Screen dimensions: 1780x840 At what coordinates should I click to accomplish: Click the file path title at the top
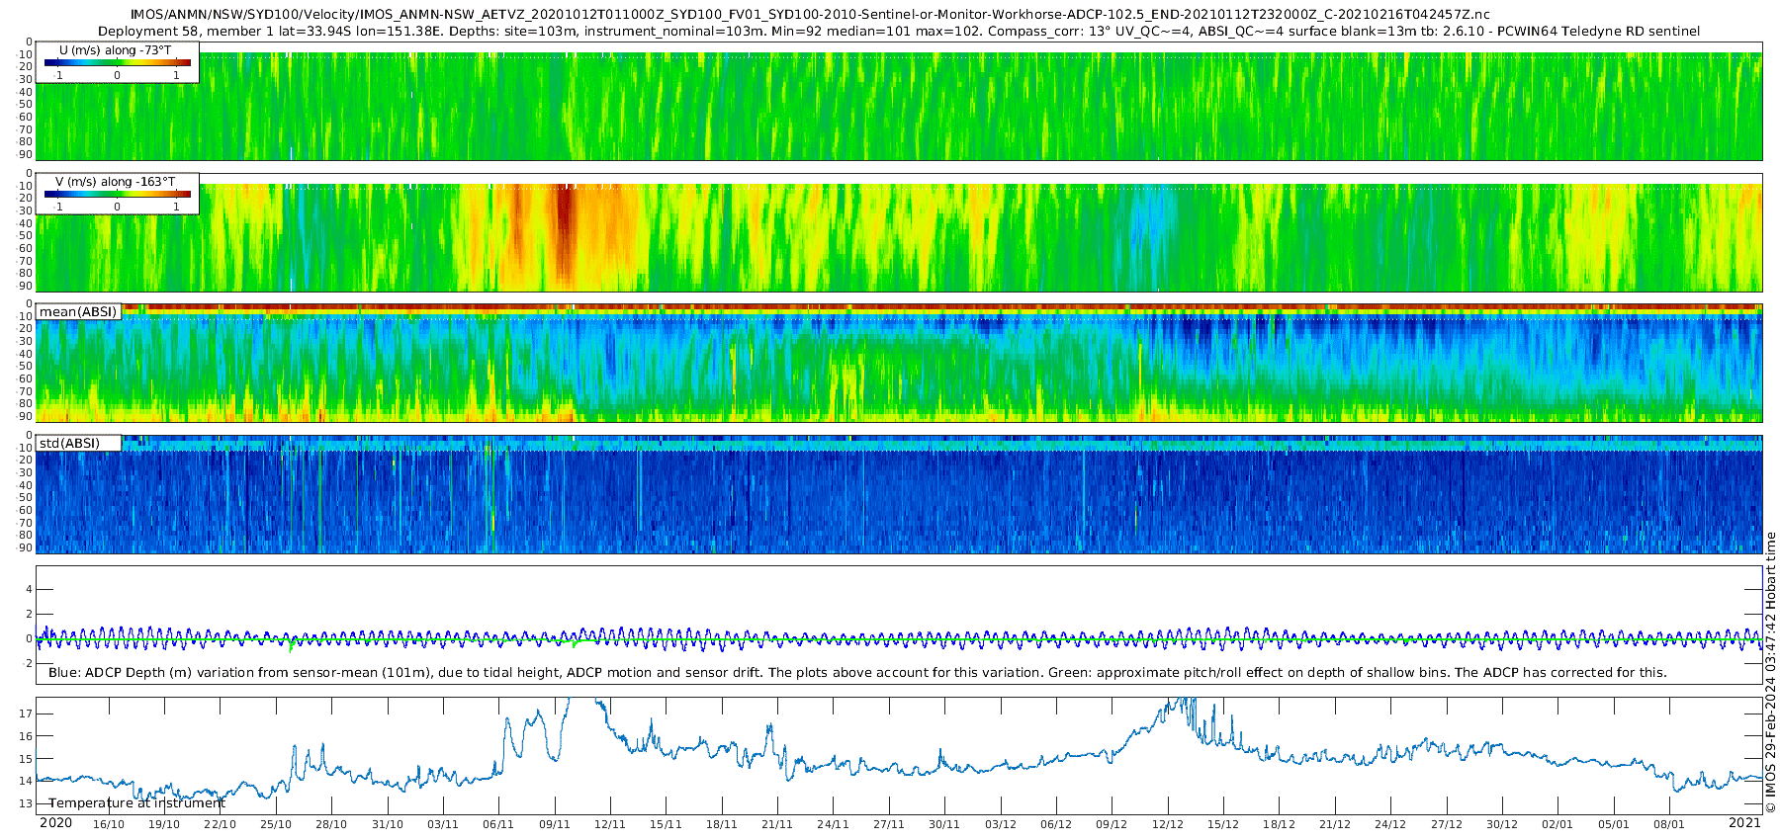(x=810, y=15)
